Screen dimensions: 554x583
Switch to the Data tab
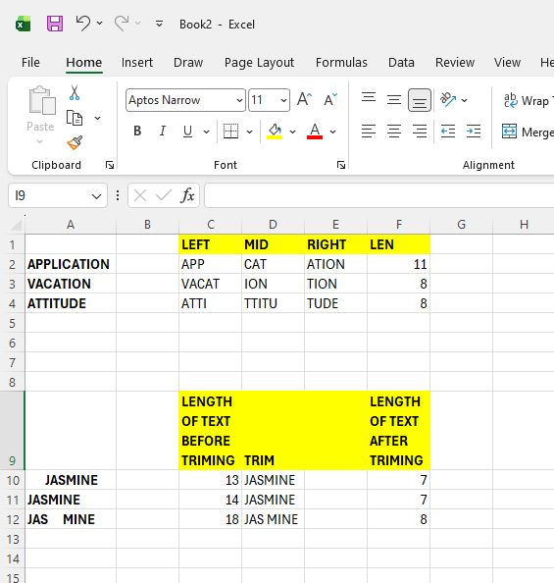coord(401,63)
